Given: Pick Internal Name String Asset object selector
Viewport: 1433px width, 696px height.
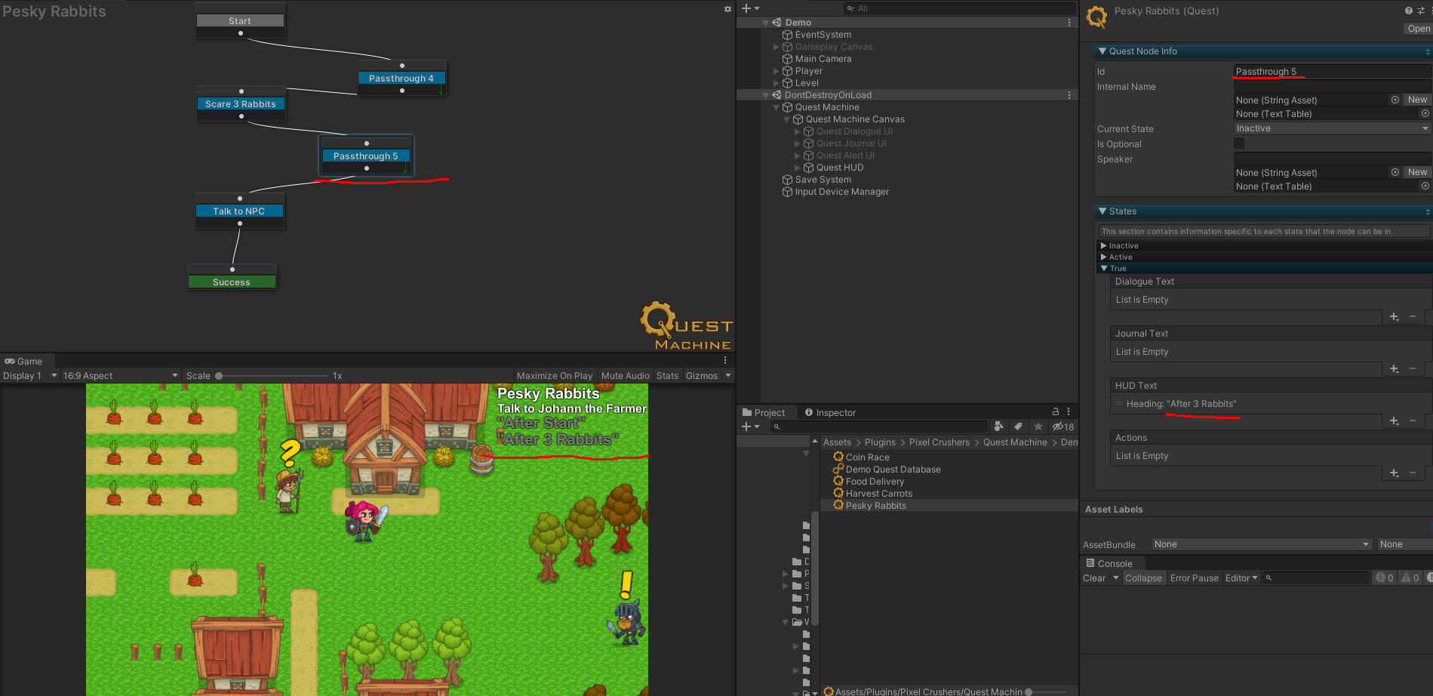Looking at the screenshot, I should [1395, 100].
